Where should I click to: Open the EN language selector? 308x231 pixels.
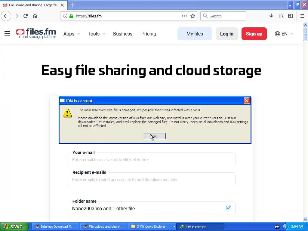point(284,34)
